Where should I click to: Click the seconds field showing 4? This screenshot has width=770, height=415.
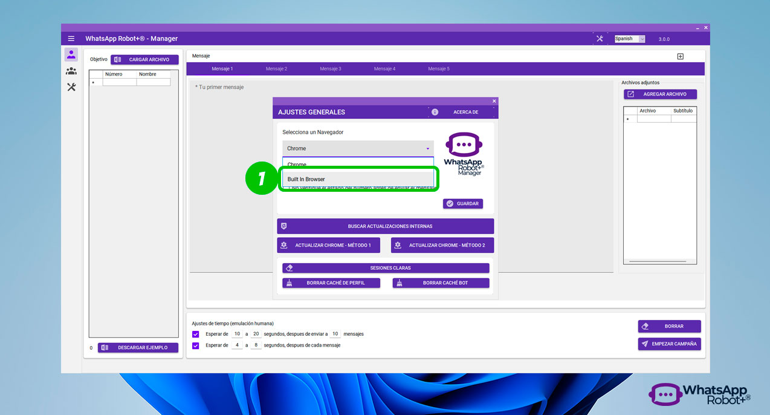point(238,345)
